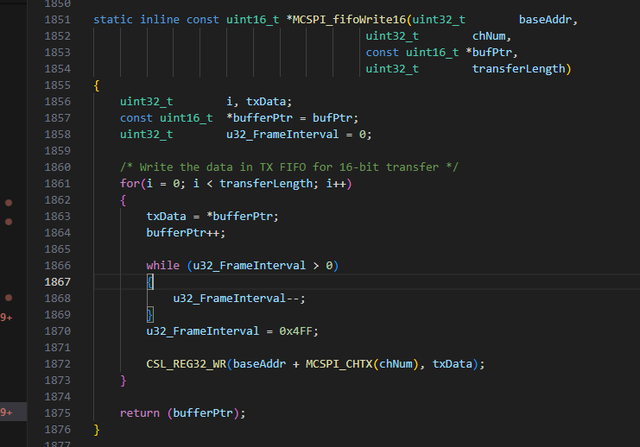Click the 'chNum,' parameter on line 1852
The height and width of the screenshot is (447, 640).
[491, 36]
